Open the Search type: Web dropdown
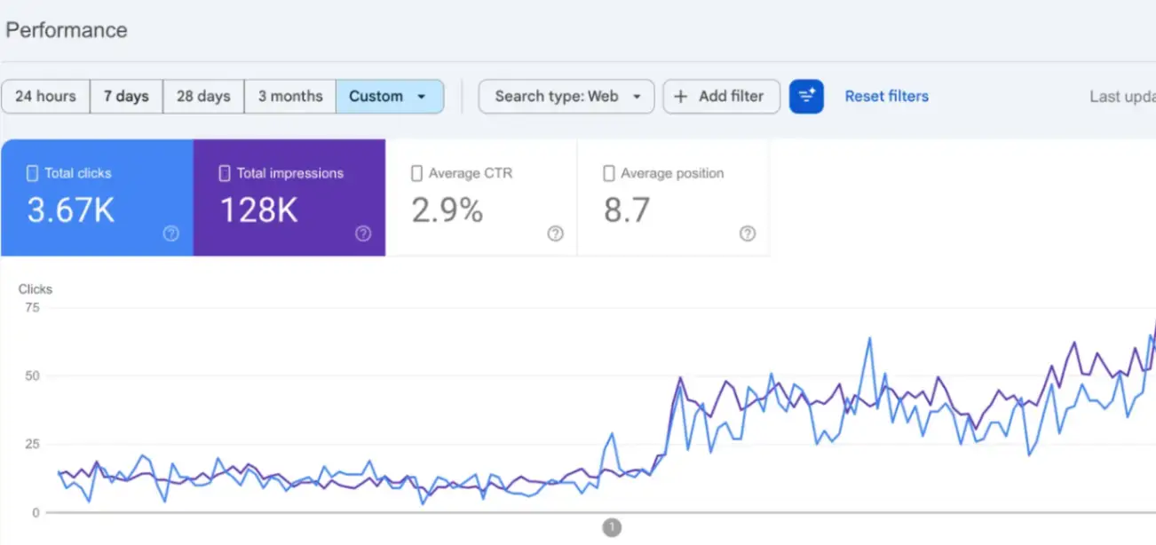Screen dimensions: 1156x545 coord(566,97)
